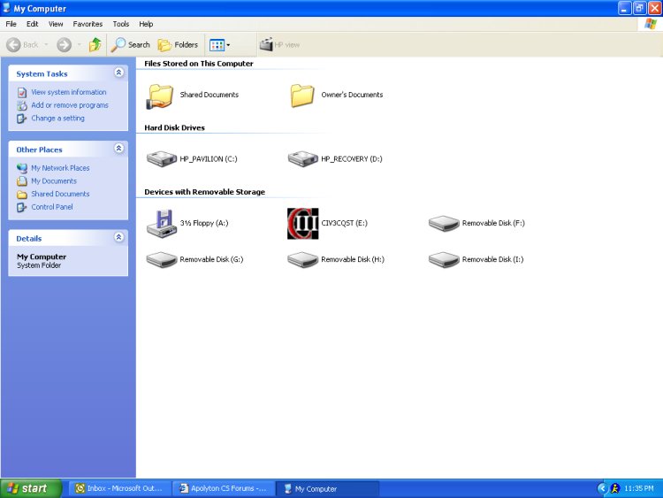Open the Tools menu
This screenshot has height=498, width=663.
click(120, 24)
